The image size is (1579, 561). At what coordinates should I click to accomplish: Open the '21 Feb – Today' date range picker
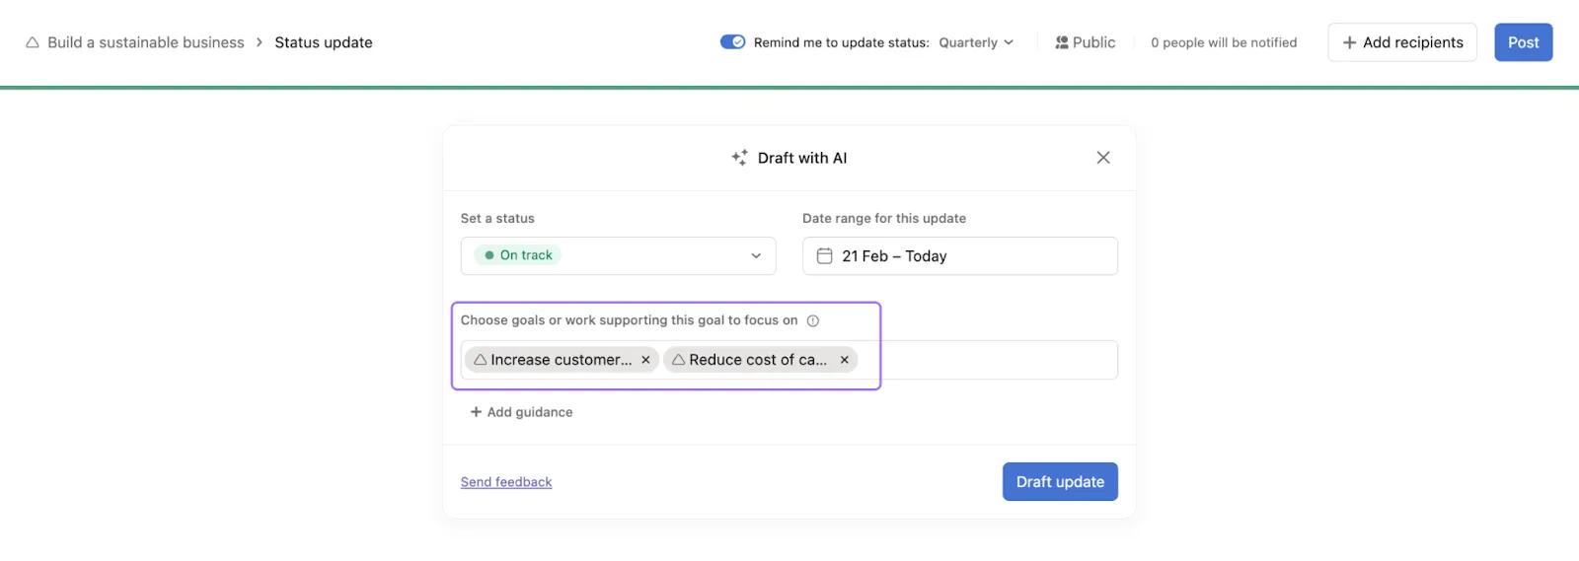tap(959, 256)
